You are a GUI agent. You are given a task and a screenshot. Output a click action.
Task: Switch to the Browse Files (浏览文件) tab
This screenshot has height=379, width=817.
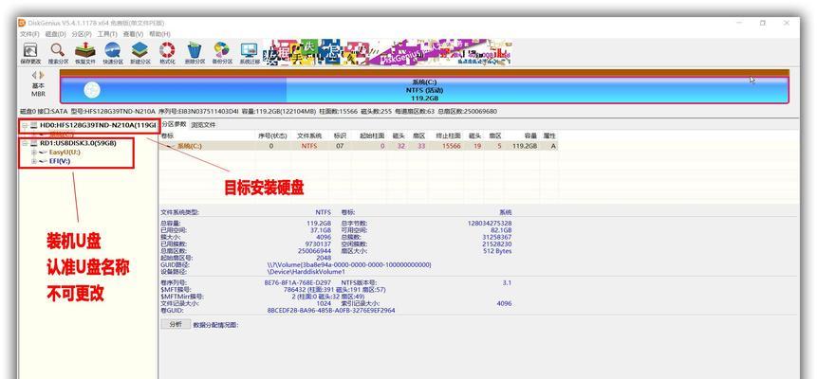tap(203, 124)
